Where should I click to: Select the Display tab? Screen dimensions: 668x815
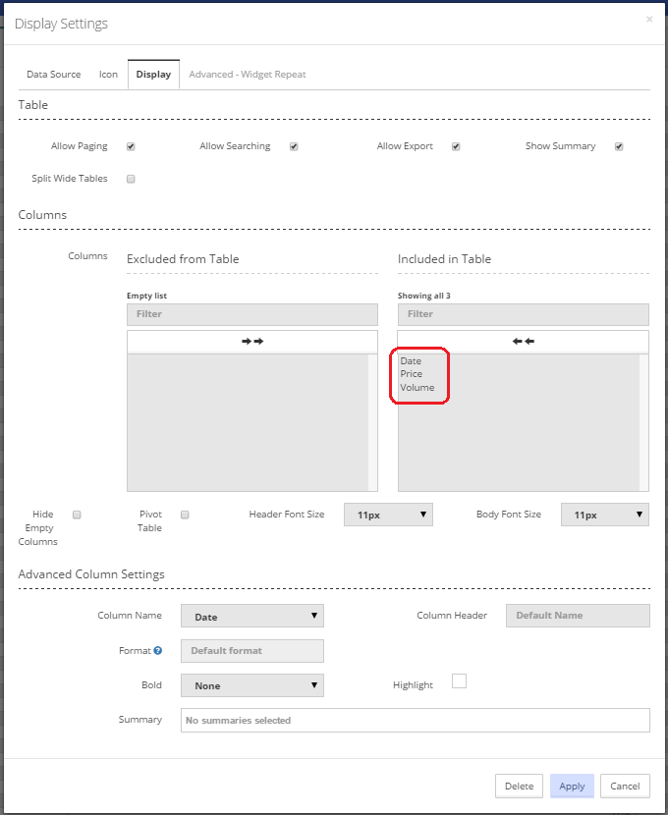pyautogui.click(x=153, y=75)
